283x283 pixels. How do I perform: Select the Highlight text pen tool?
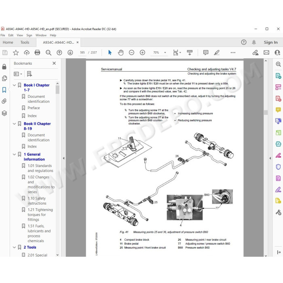(x=217, y=53)
